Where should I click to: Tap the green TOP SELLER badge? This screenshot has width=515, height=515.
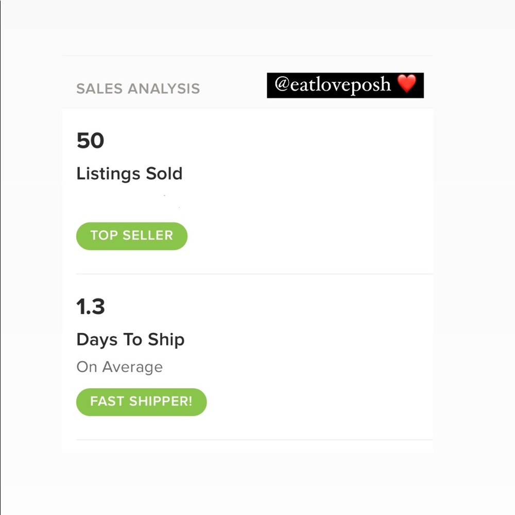point(132,236)
